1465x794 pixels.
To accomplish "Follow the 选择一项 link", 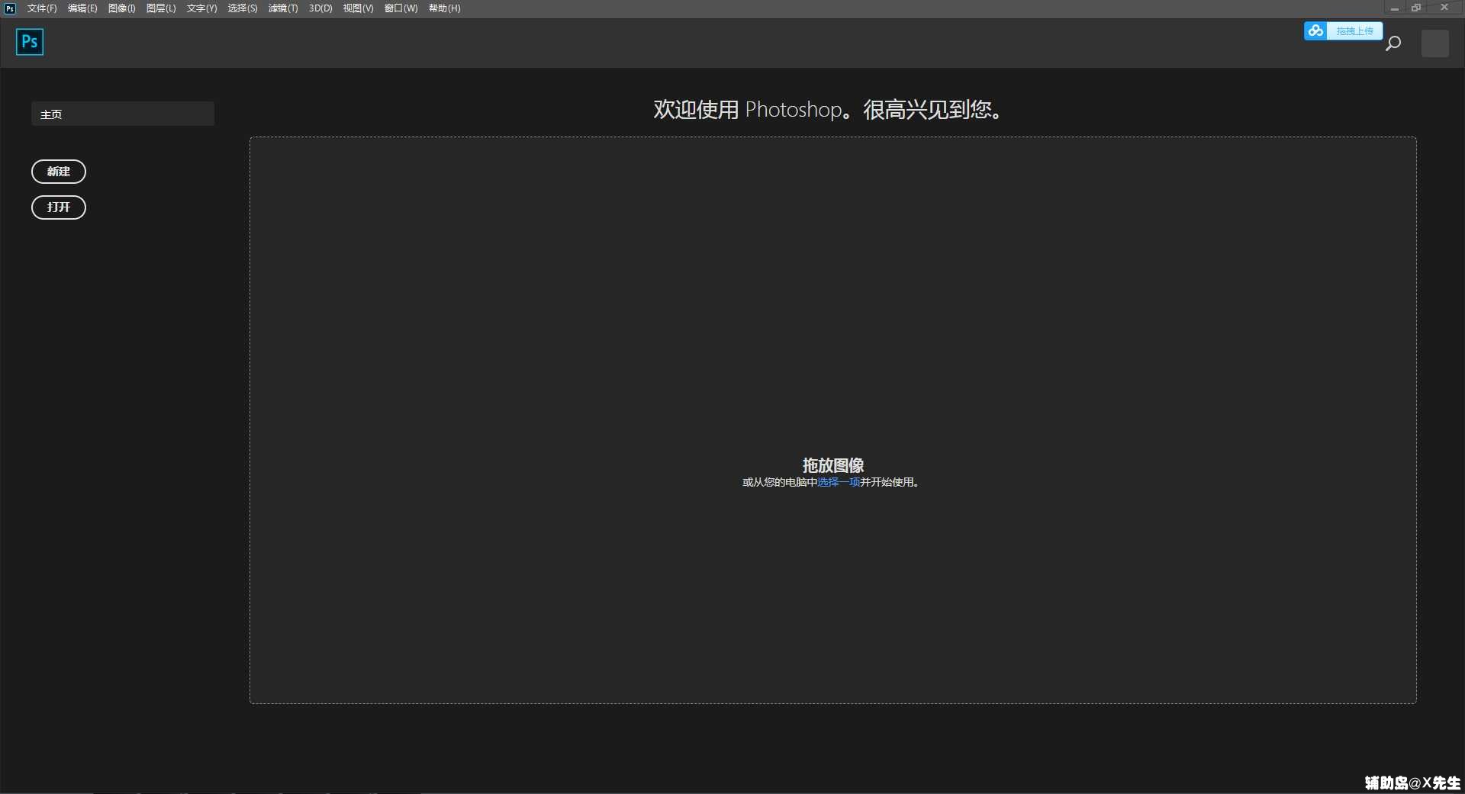I will pos(839,482).
